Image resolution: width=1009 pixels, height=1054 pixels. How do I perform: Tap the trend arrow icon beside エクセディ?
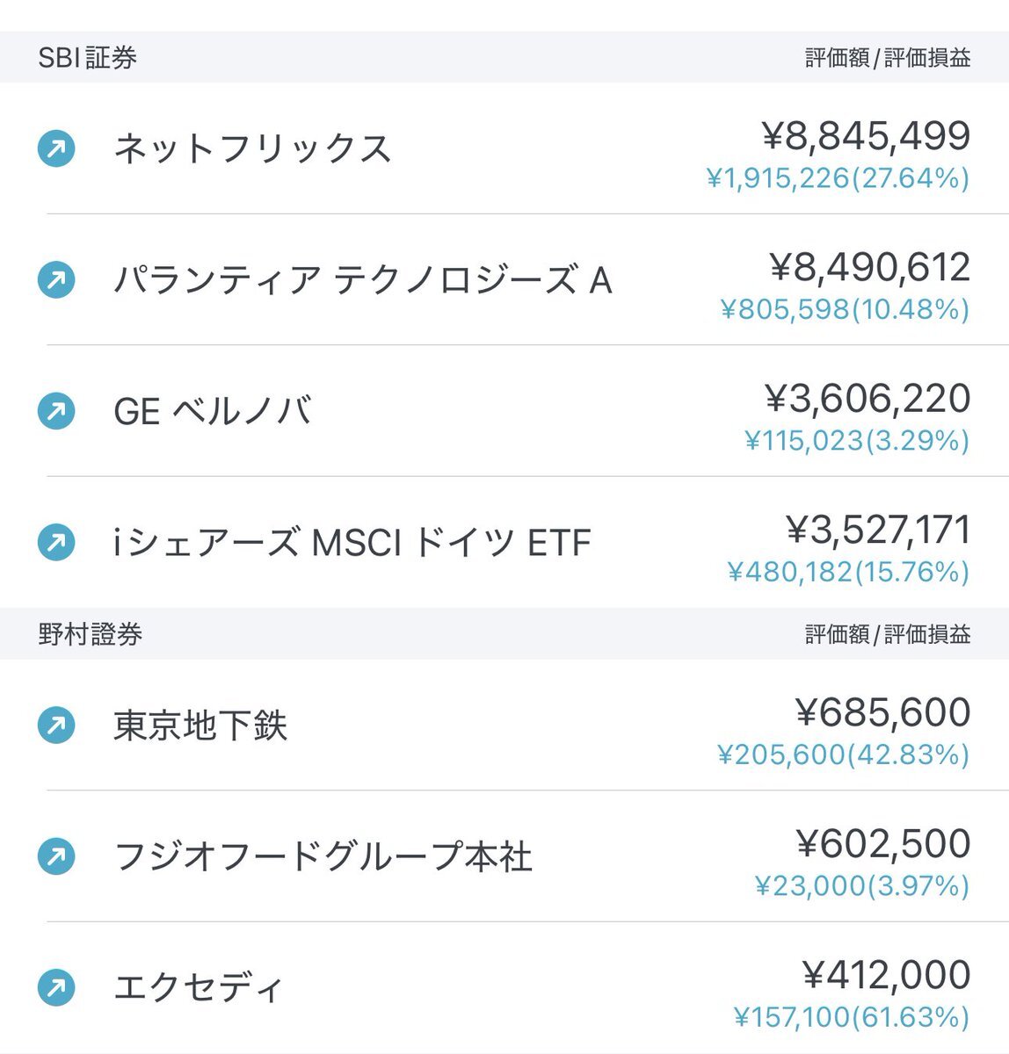56,988
